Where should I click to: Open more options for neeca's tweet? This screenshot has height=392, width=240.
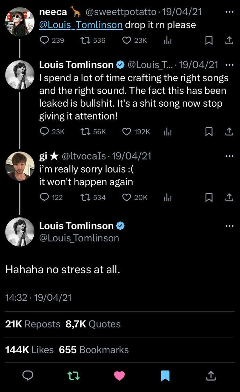tap(229, 12)
